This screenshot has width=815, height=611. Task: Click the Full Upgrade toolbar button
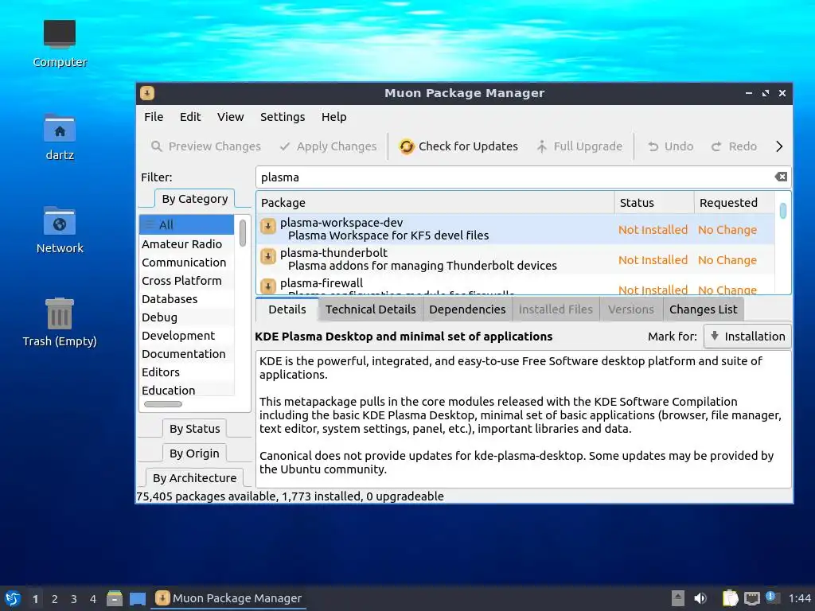(x=579, y=146)
